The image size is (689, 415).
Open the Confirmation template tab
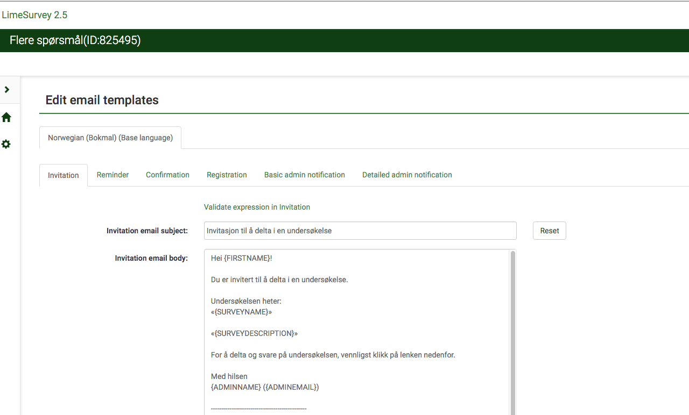(x=167, y=175)
